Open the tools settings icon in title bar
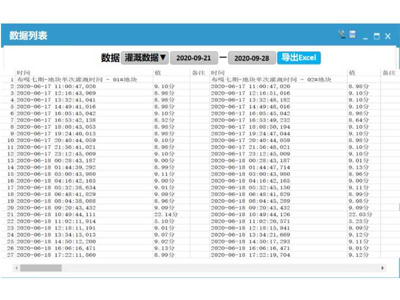The height and width of the screenshot is (300, 400). click(x=341, y=34)
